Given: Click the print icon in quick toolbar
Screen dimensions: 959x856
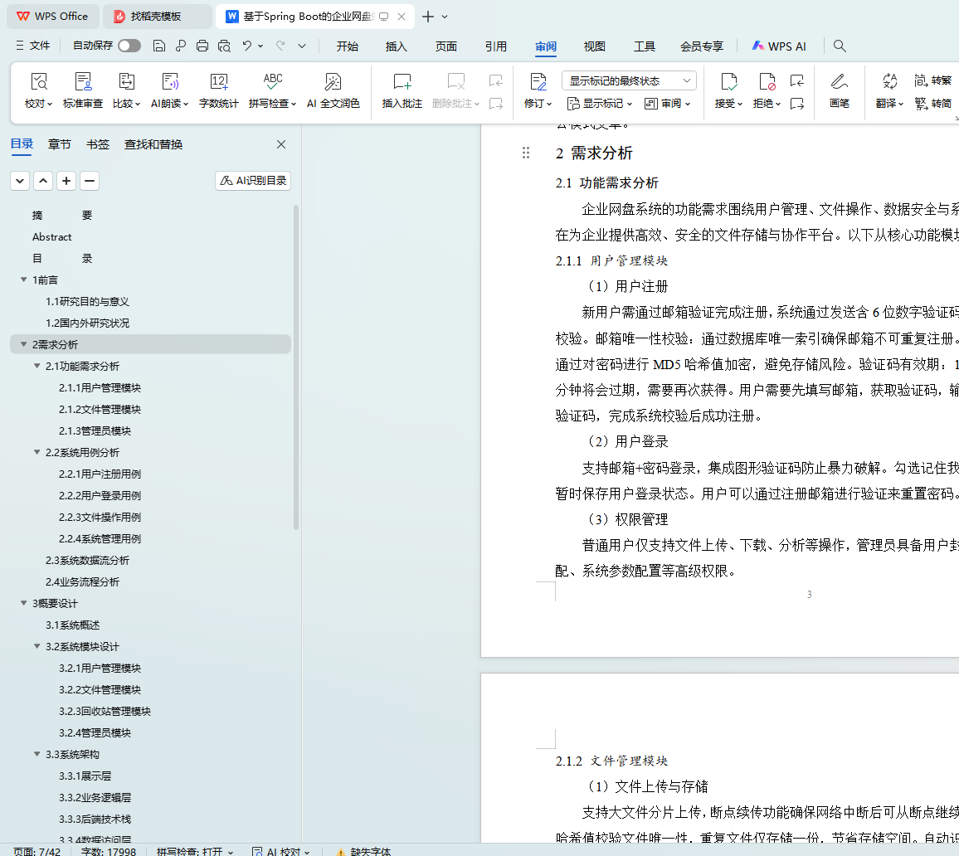Looking at the screenshot, I should pyautogui.click(x=202, y=46).
